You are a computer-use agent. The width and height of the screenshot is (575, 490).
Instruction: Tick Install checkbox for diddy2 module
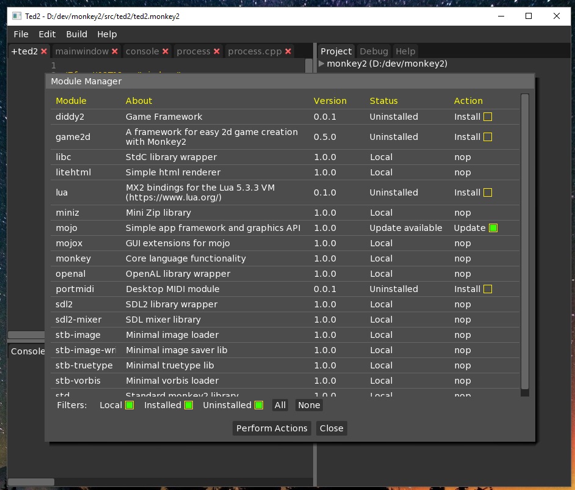point(488,117)
